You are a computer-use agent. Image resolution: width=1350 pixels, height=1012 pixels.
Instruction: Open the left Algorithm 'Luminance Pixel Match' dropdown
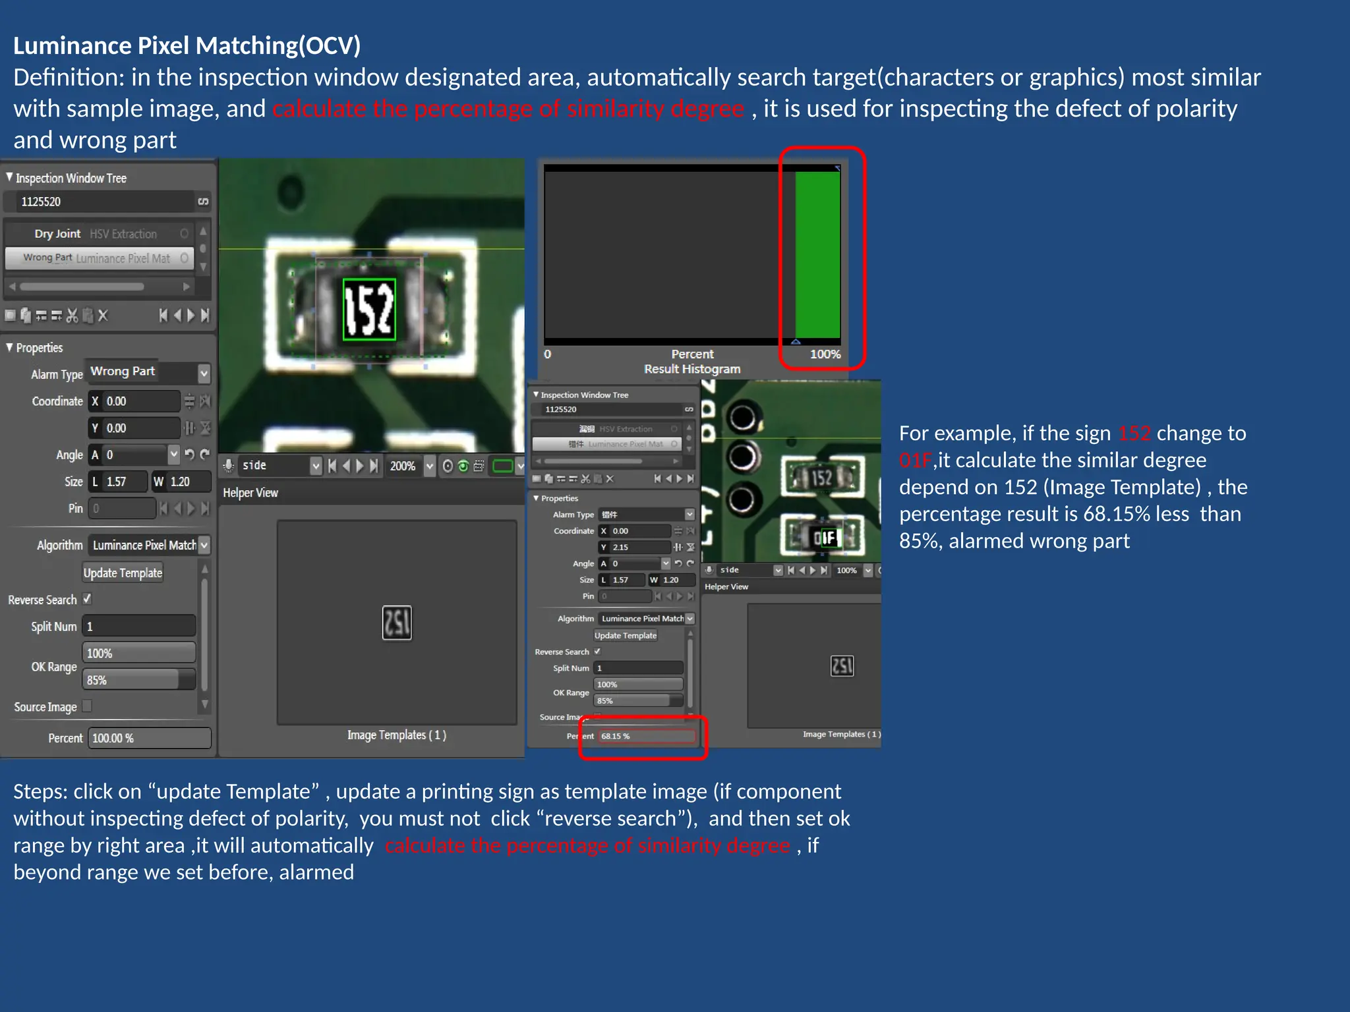click(x=204, y=545)
